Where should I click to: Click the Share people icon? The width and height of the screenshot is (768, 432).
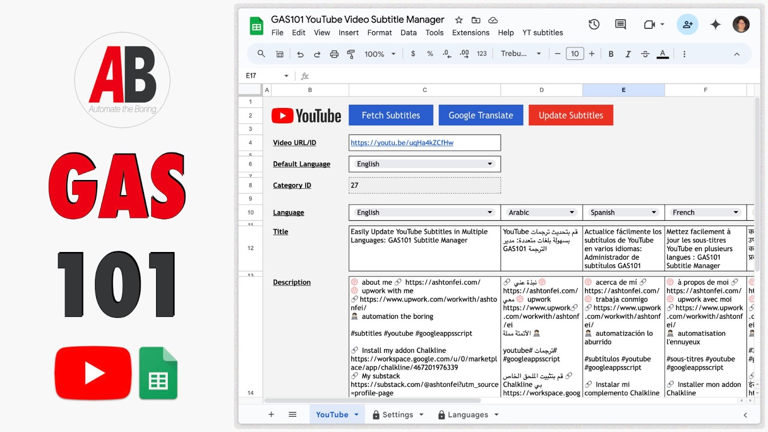pos(687,24)
